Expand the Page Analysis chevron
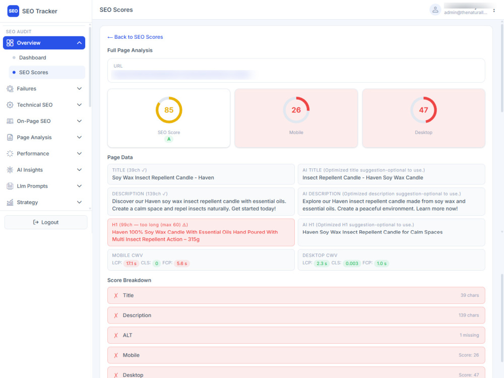Screen dimensions: 504x378 [x=79, y=137]
